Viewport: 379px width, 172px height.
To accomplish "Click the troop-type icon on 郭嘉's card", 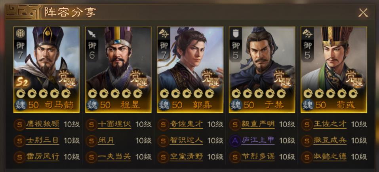I will click(164, 34).
